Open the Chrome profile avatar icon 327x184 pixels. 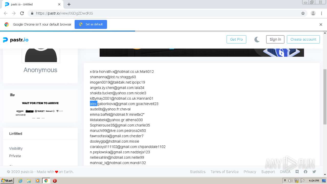pyautogui.click(x=313, y=13)
